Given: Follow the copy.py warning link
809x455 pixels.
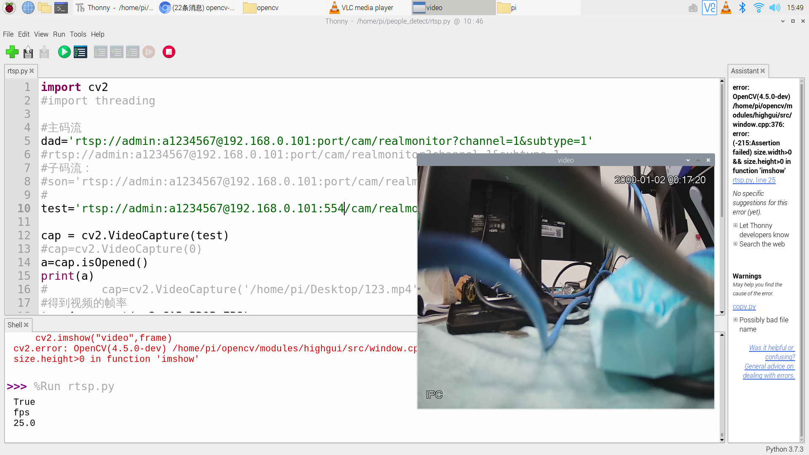Looking at the screenshot, I should (744, 306).
